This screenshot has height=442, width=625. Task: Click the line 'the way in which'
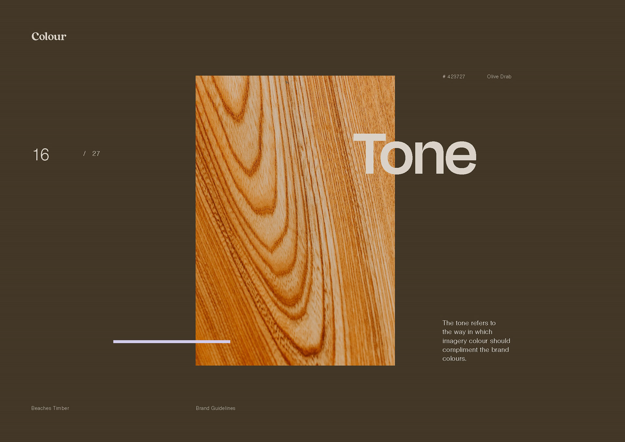tap(467, 332)
